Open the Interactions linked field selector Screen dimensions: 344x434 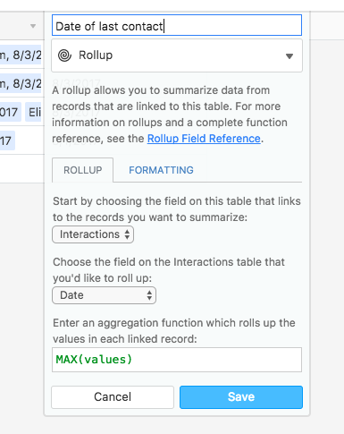[x=93, y=234]
